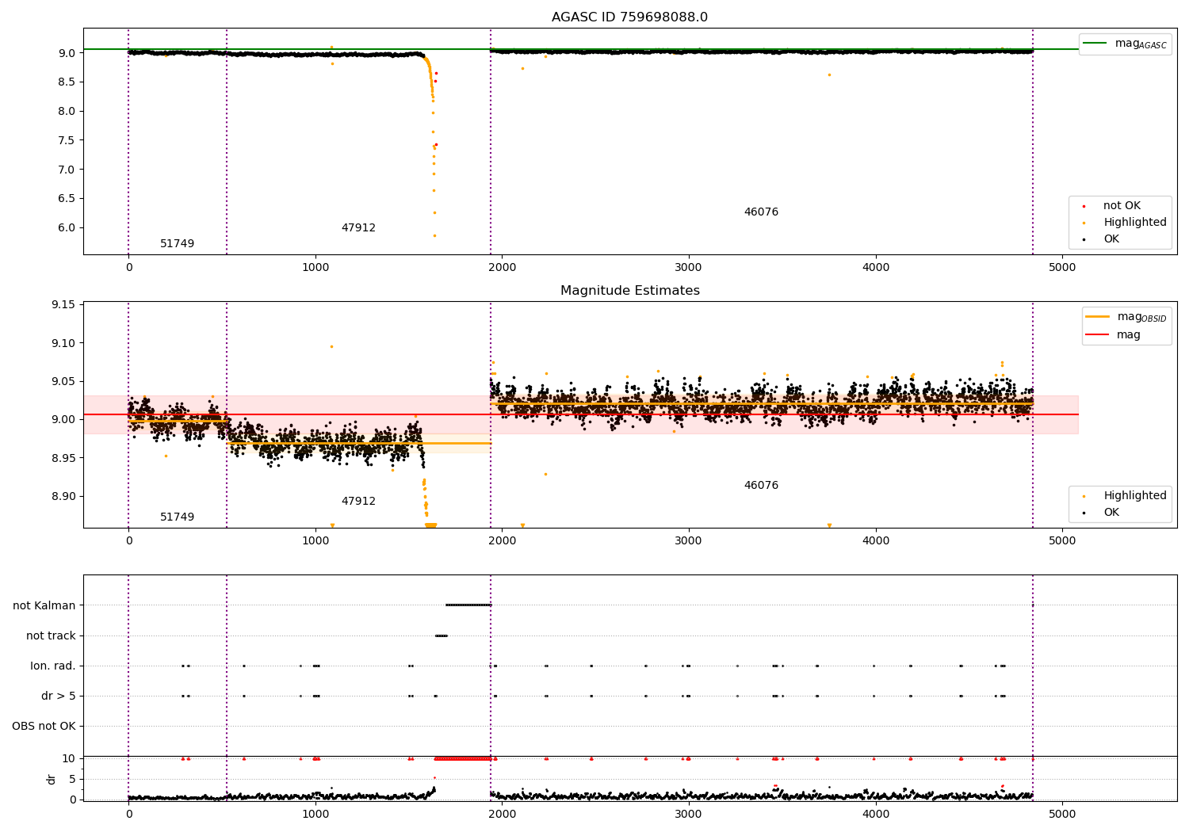Click the 1000 x-axis tick in top plot
Image resolution: width=1189 pixels, height=832 pixels.
click(315, 267)
